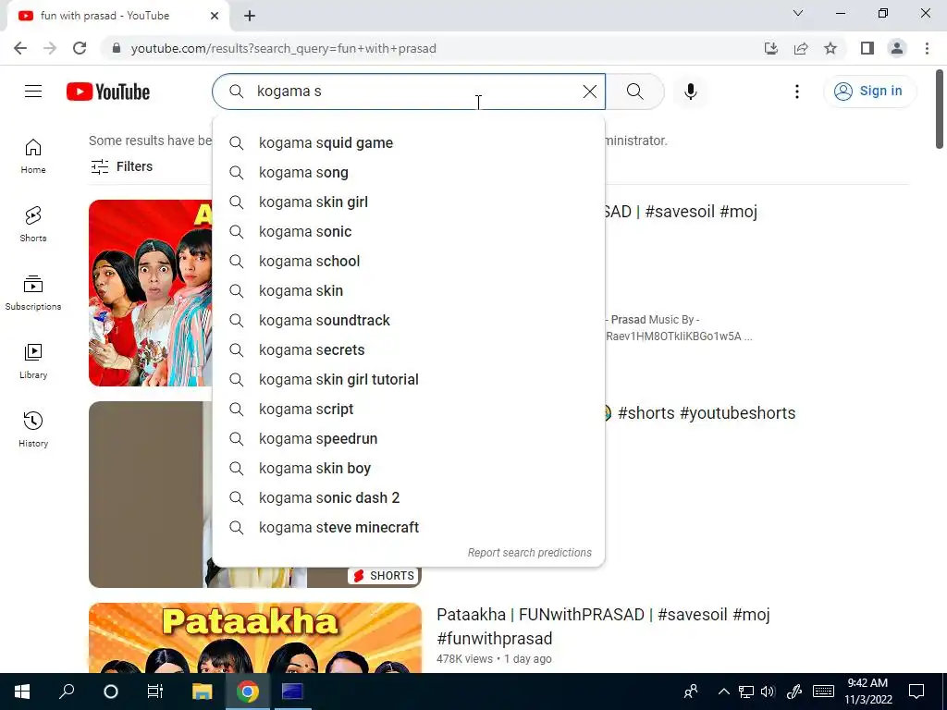Reload the page
Screen dimensions: 947x710
click(80, 48)
